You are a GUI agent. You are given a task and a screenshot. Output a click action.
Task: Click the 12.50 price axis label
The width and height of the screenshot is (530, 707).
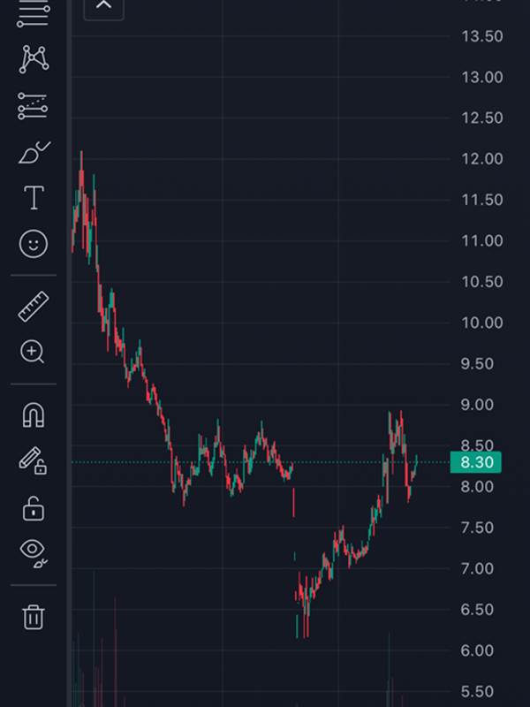(481, 118)
